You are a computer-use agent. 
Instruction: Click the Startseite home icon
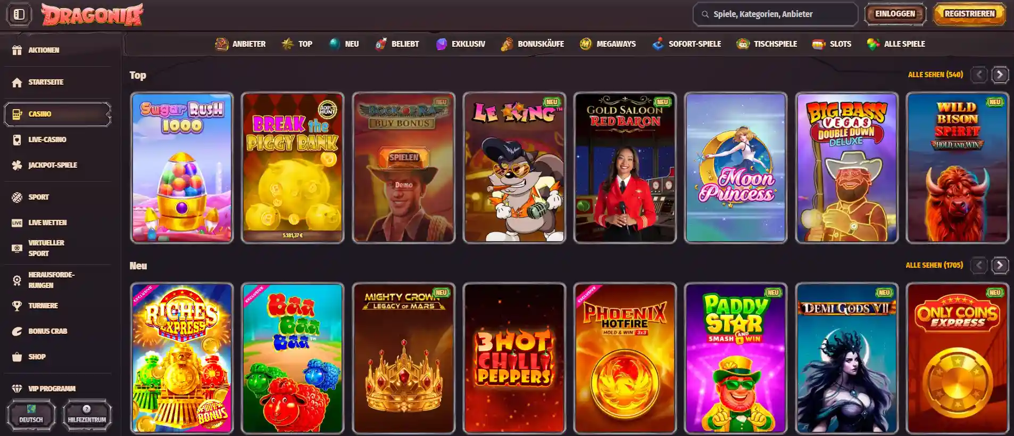point(17,82)
